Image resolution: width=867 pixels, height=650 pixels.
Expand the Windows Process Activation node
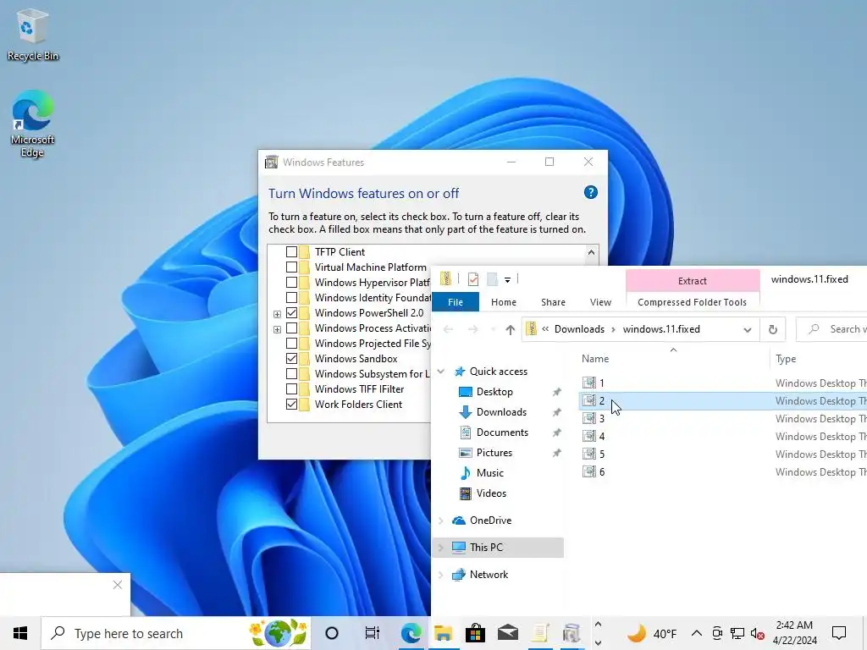[277, 329]
